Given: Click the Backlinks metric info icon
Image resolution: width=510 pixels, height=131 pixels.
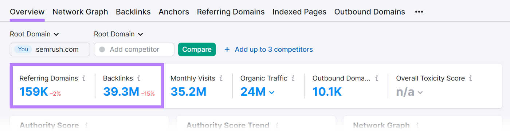Looking at the screenshot, I should [x=139, y=78].
